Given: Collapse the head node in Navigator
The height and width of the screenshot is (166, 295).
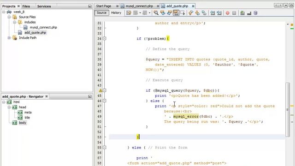Looking at the screenshot, I should (9, 107).
